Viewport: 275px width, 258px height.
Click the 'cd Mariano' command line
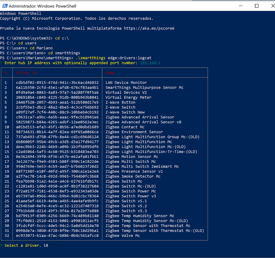(x=41, y=48)
